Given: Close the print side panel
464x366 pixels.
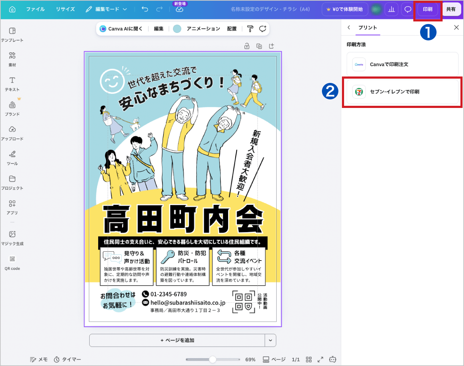Looking at the screenshot, I should click(x=456, y=28).
